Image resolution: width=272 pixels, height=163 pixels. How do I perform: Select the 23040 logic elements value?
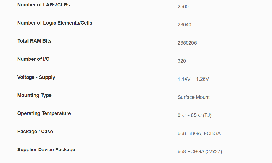click(184, 25)
